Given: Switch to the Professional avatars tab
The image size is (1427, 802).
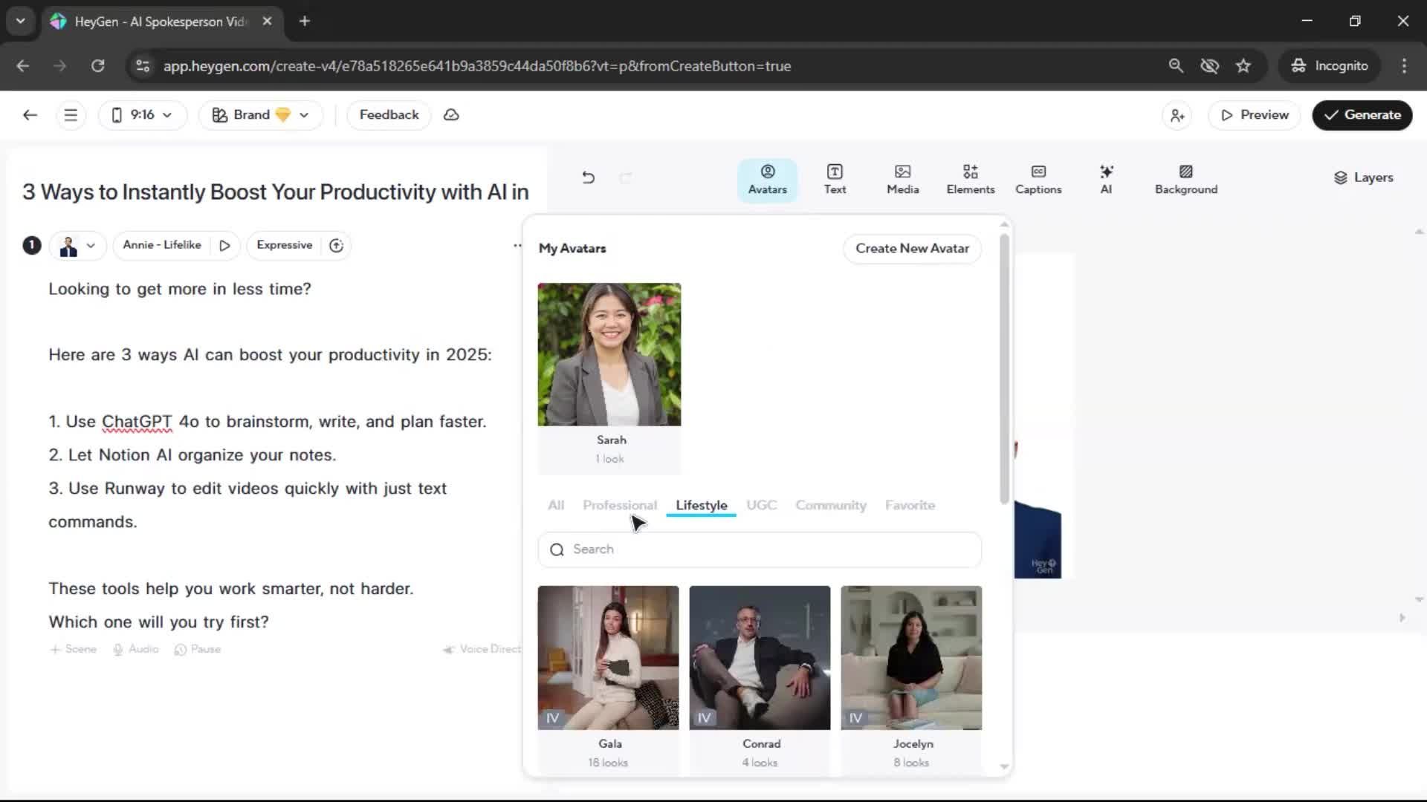Looking at the screenshot, I should 619,505.
